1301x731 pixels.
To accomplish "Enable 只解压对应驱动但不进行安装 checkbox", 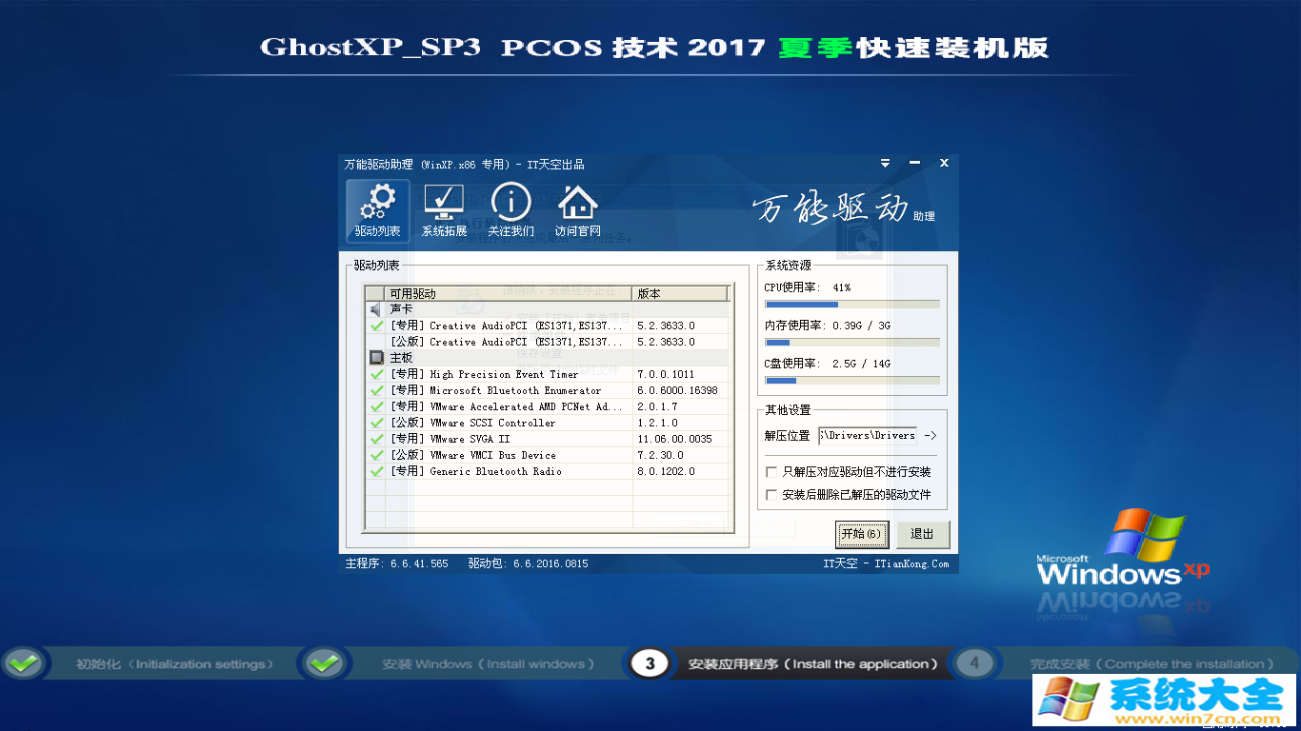I will (771, 472).
